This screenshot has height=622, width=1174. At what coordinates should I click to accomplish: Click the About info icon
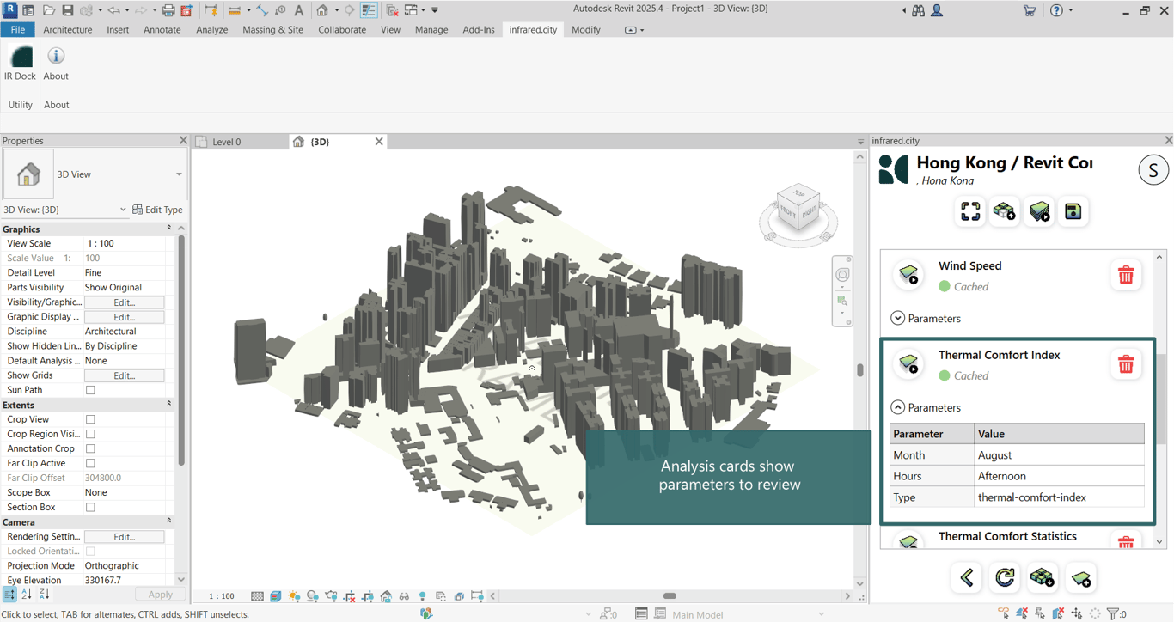pyautogui.click(x=56, y=57)
